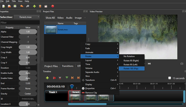Click the Save Project toolbar icon
186x107 pixels.
15,6
